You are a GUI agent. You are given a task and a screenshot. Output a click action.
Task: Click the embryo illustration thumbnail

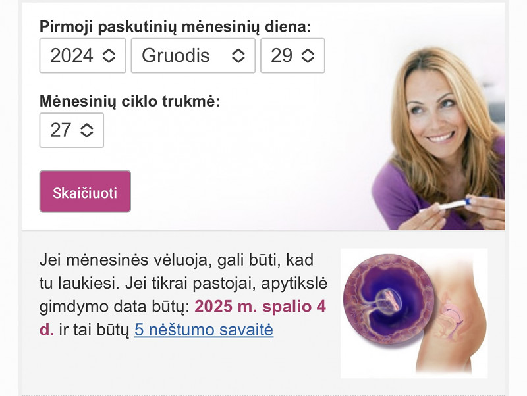pos(414,313)
